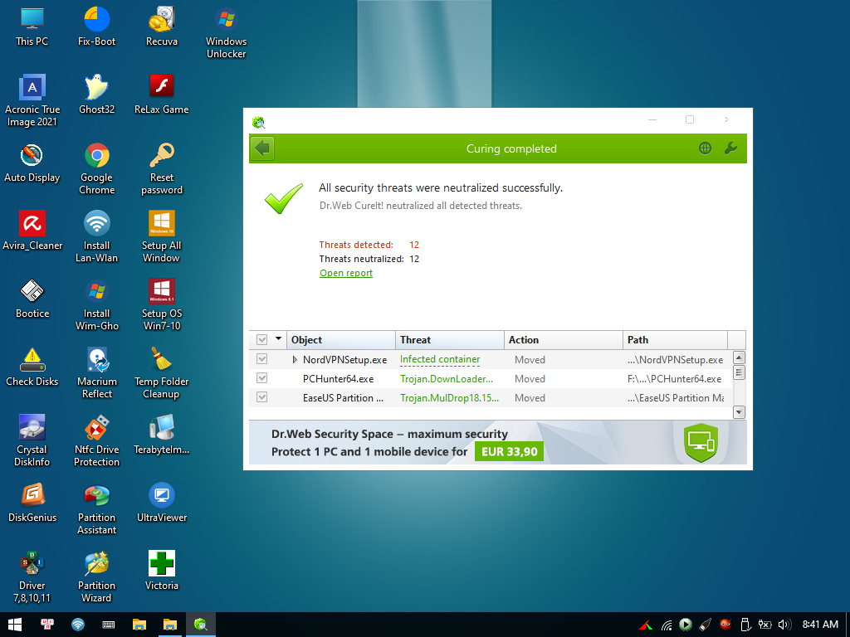
Task: Sort by the Action column header
Action: coord(564,339)
